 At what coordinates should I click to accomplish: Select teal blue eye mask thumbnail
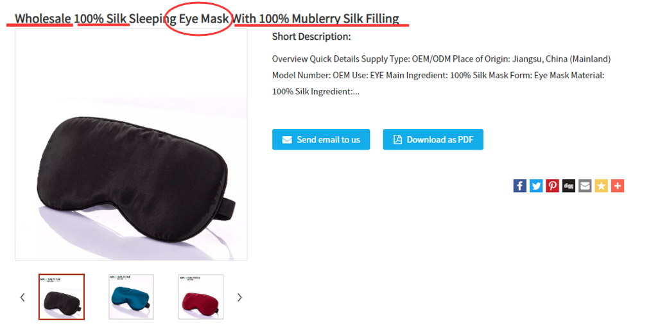point(132,296)
